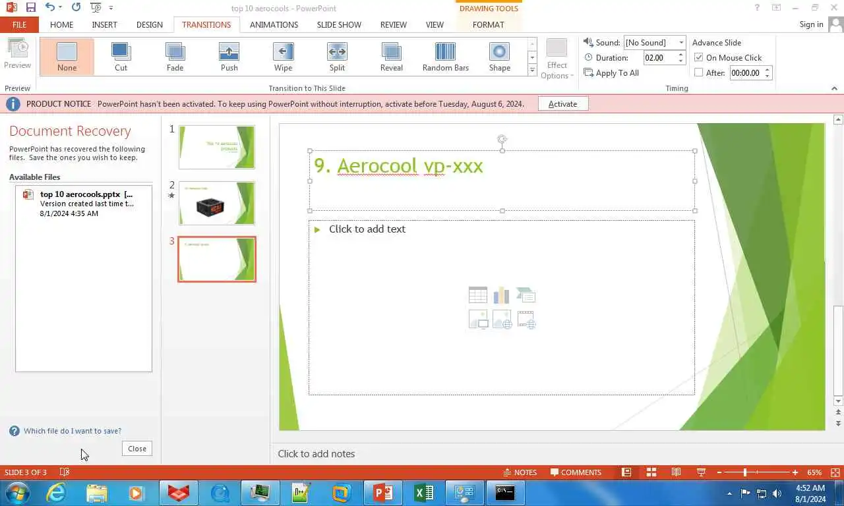Open Internet Explorer from taskbar
844x506 pixels.
(56, 493)
